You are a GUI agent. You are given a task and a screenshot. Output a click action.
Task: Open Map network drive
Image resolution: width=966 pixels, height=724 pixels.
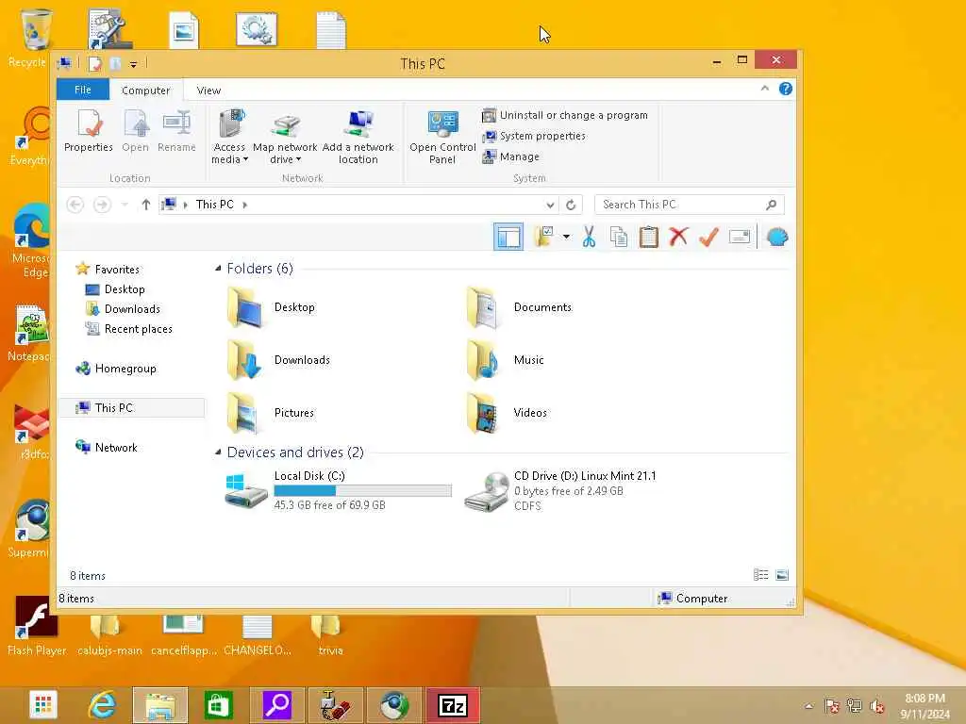coord(285,137)
